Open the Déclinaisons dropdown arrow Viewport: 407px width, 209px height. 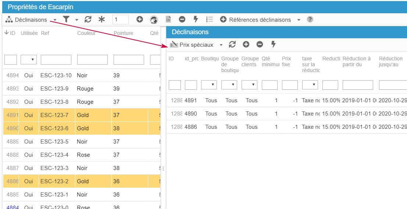tap(55, 20)
